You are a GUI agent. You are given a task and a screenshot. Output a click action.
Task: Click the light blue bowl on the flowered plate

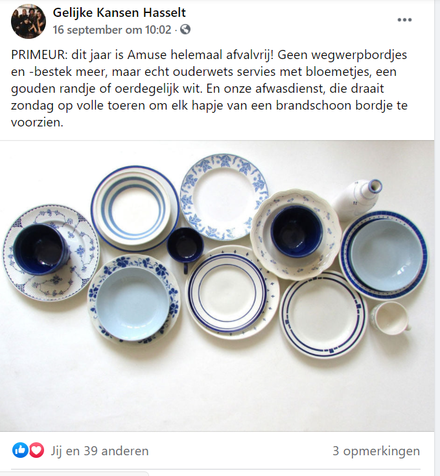132,304
